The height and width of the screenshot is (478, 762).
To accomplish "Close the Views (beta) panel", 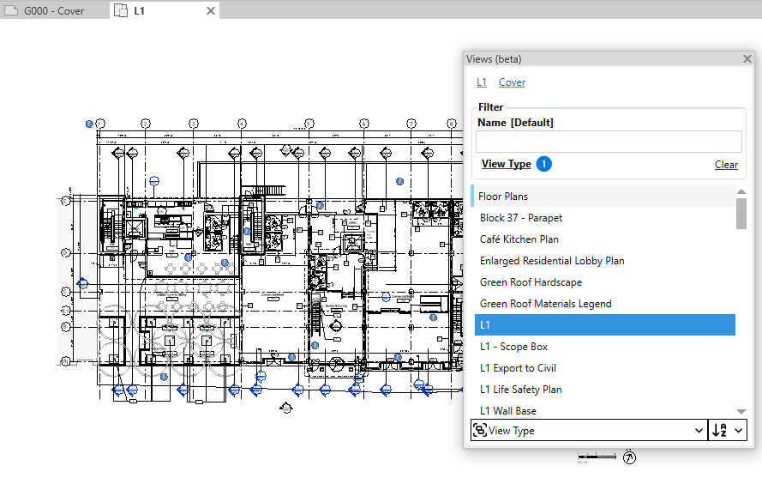I will (x=747, y=59).
